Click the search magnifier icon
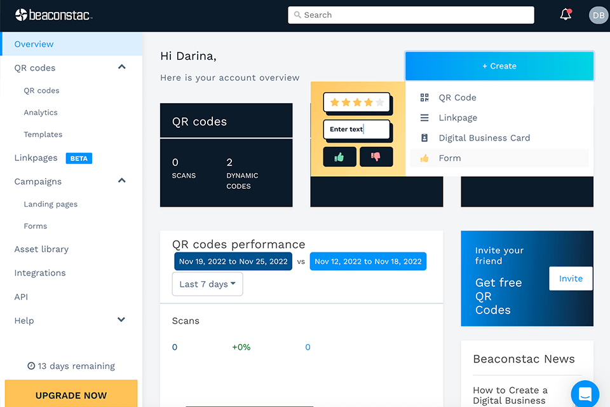Viewport: 610px width, 407px height. click(297, 15)
